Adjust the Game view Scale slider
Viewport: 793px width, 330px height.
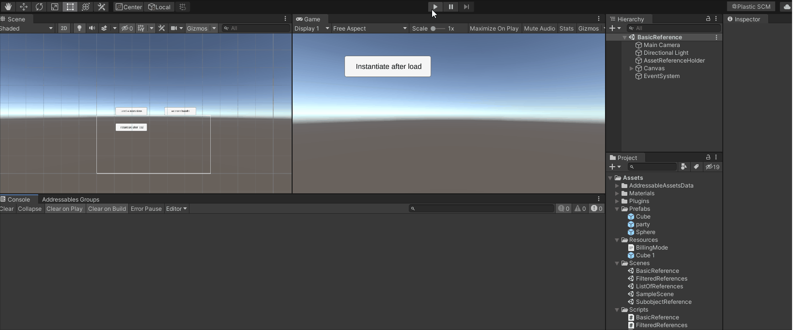click(x=437, y=28)
